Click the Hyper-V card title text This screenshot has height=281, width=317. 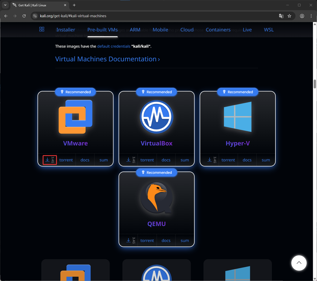[238, 143]
